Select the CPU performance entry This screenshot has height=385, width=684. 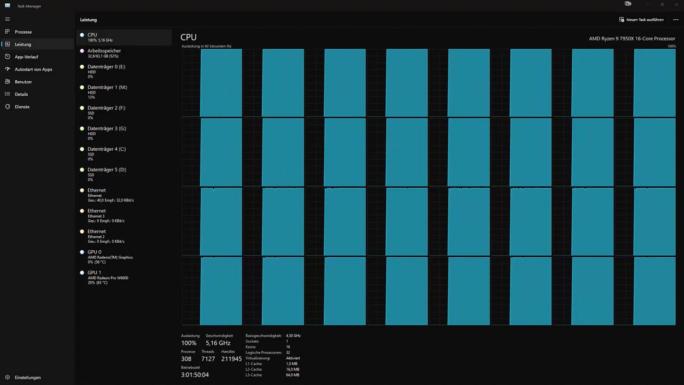click(x=124, y=37)
